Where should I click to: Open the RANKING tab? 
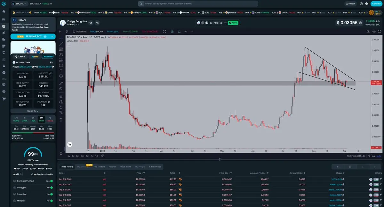(x=48, y=56)
